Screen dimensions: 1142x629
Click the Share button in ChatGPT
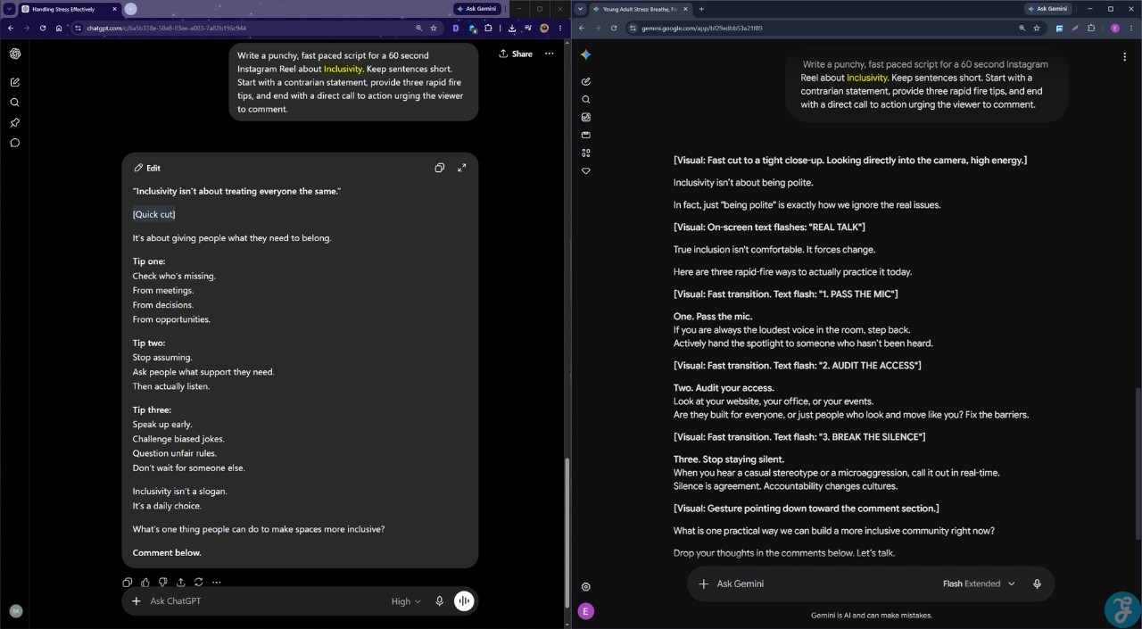(516, 54)
